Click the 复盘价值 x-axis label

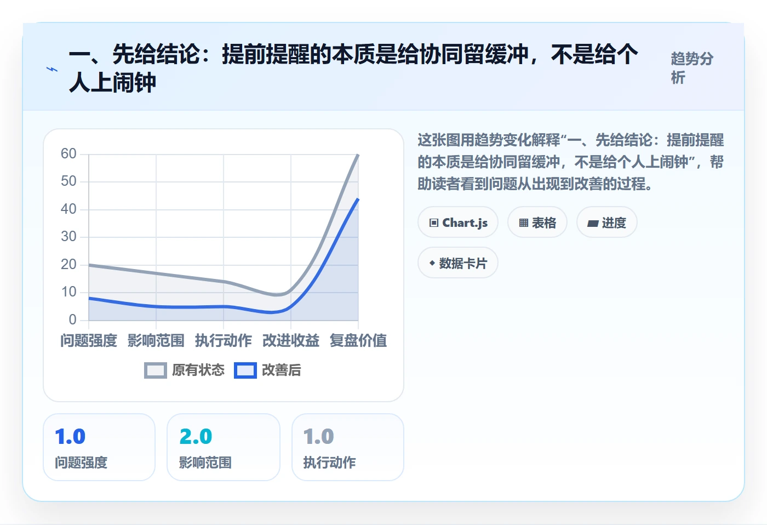click(x=358, y=341)
